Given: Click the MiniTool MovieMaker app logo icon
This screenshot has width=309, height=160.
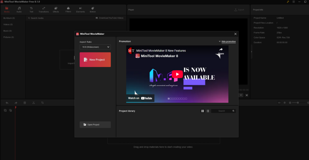Looking at the screenshot, I should point(2,2).
